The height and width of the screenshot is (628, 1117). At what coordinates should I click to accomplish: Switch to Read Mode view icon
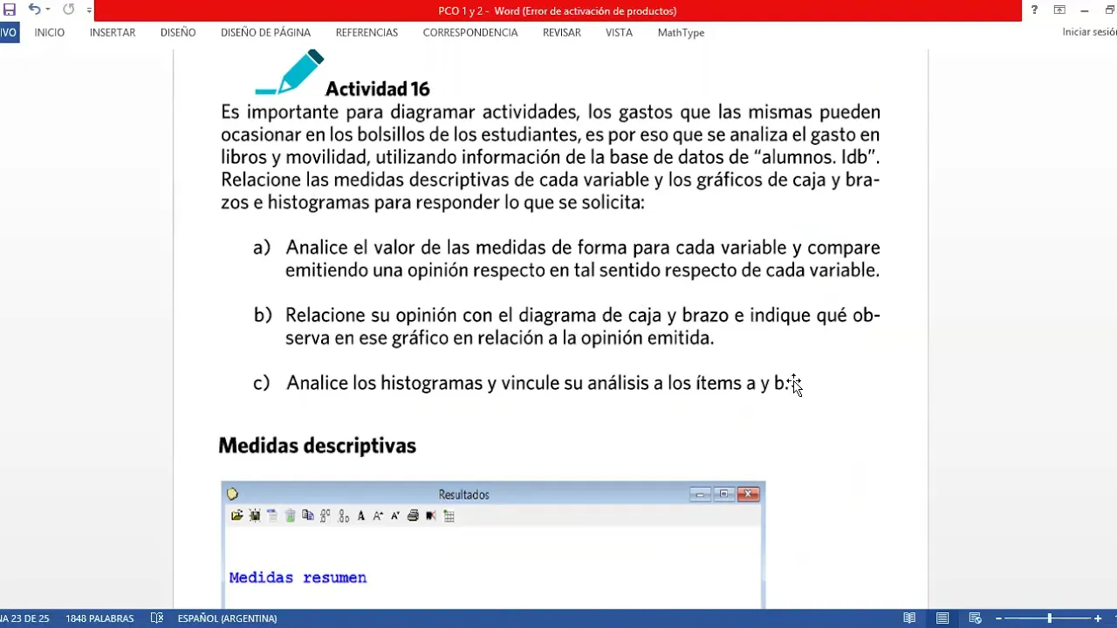[909, 618]
